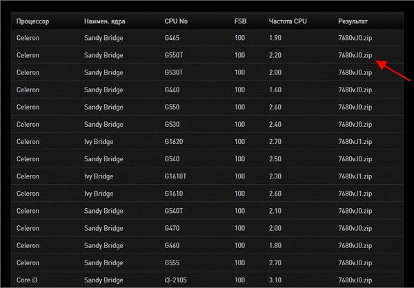Select the 1.80 frequency value
The width and height of the screenshot is (414, 288).
[275, 245]
